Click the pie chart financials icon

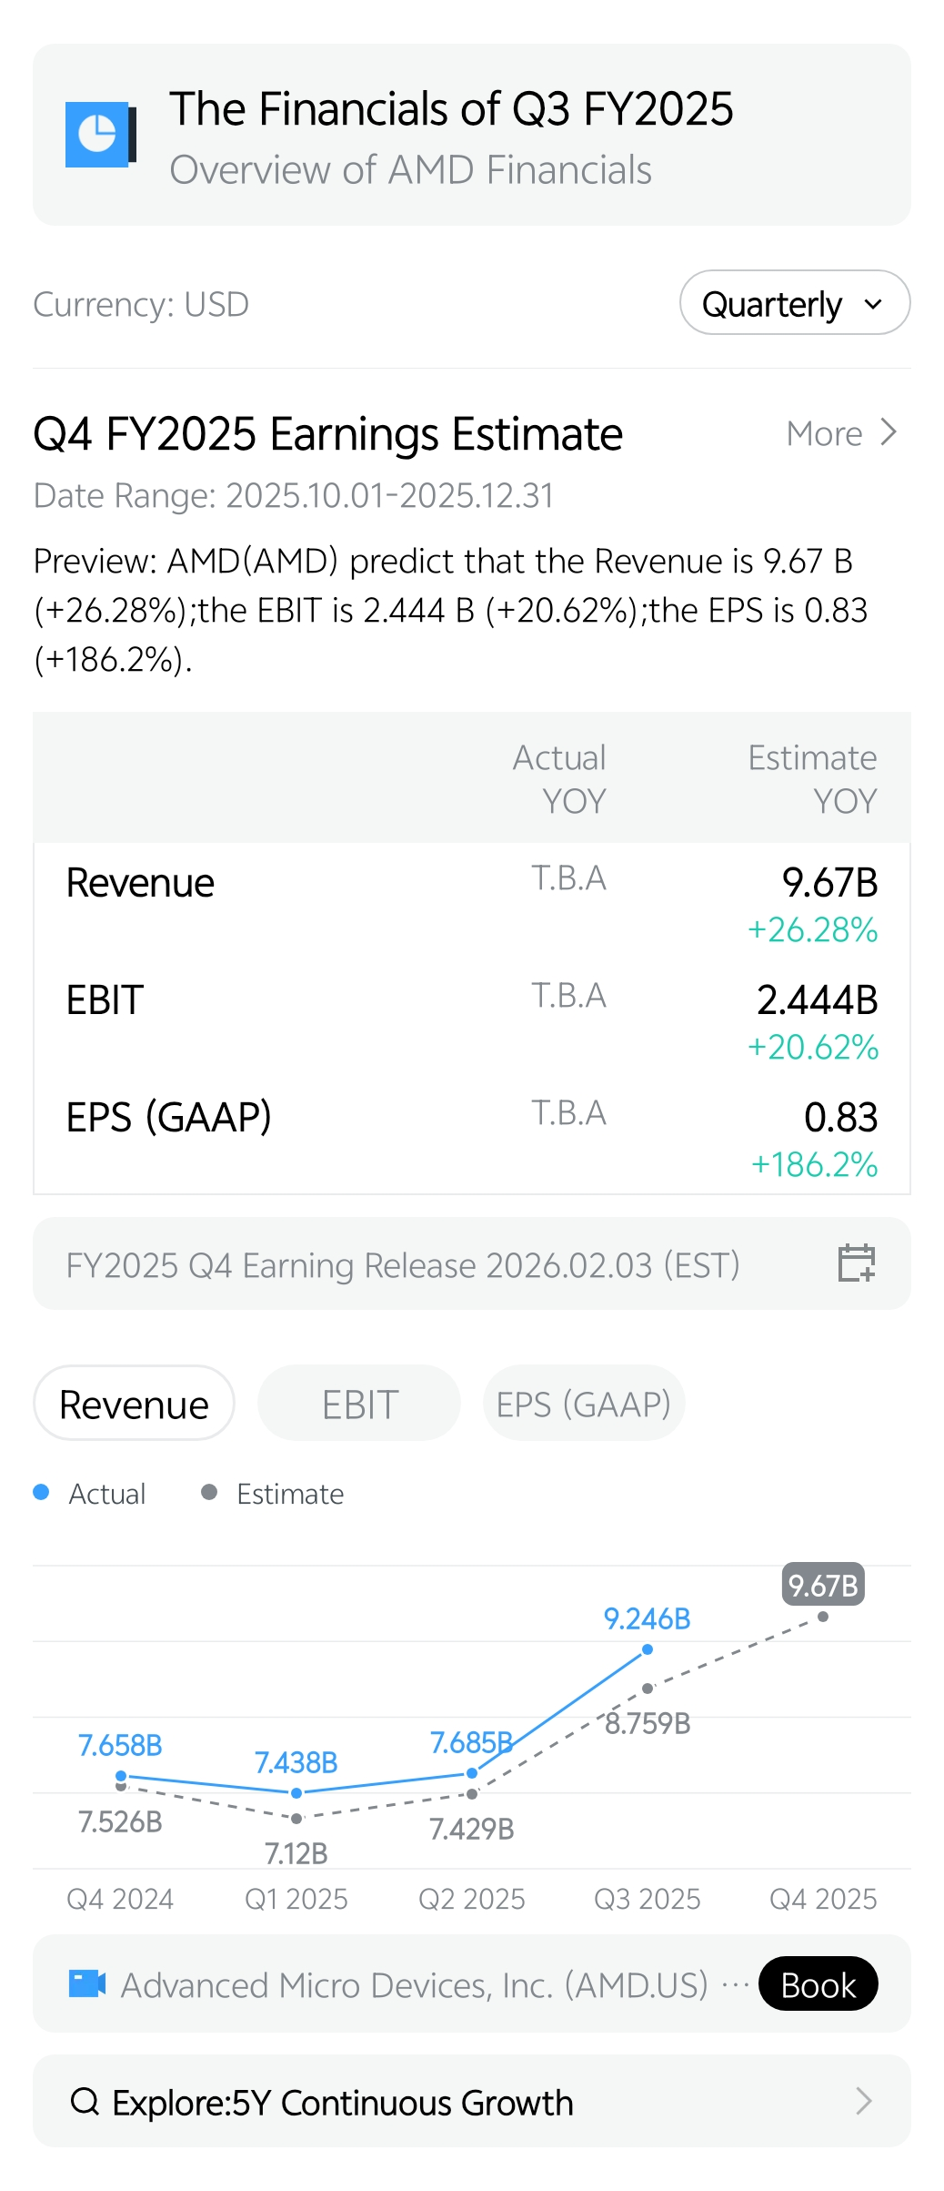(x=100, y=135)
